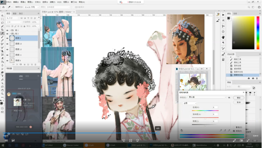Click camera snapshot icon in History panel
The width and height of the screenshot is (262, 148).
(253, 78)
